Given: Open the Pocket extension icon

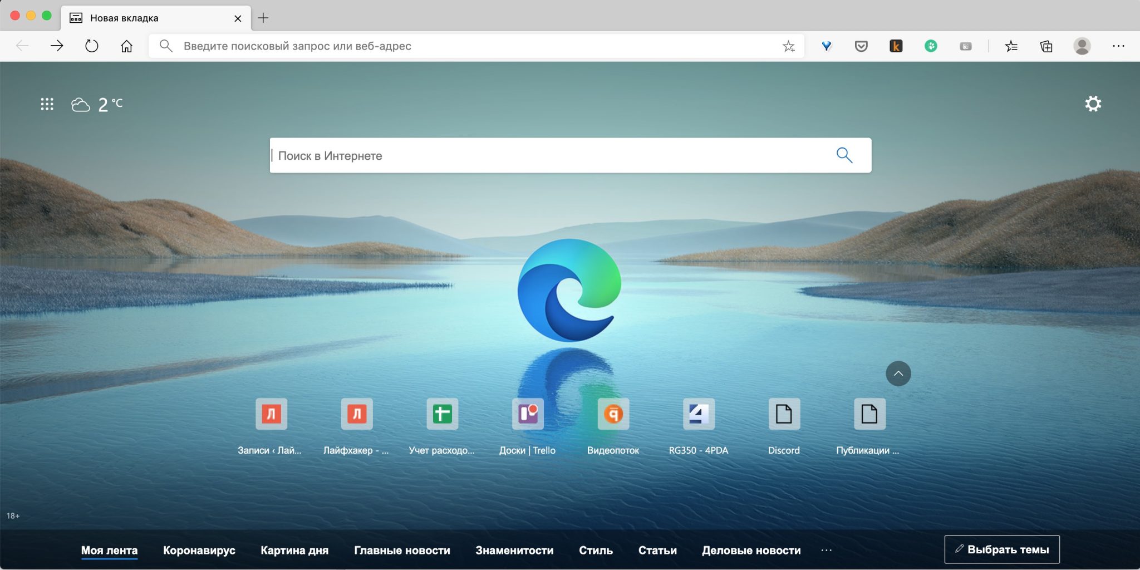Looking at the screenshot, I should pos(861,46).
